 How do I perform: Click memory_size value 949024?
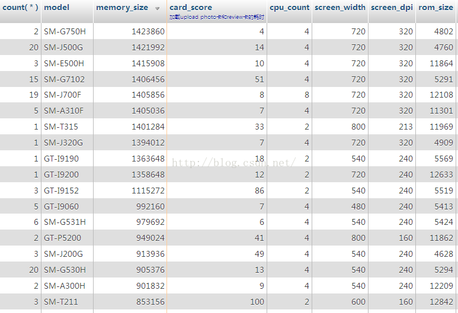pos(150,238)
